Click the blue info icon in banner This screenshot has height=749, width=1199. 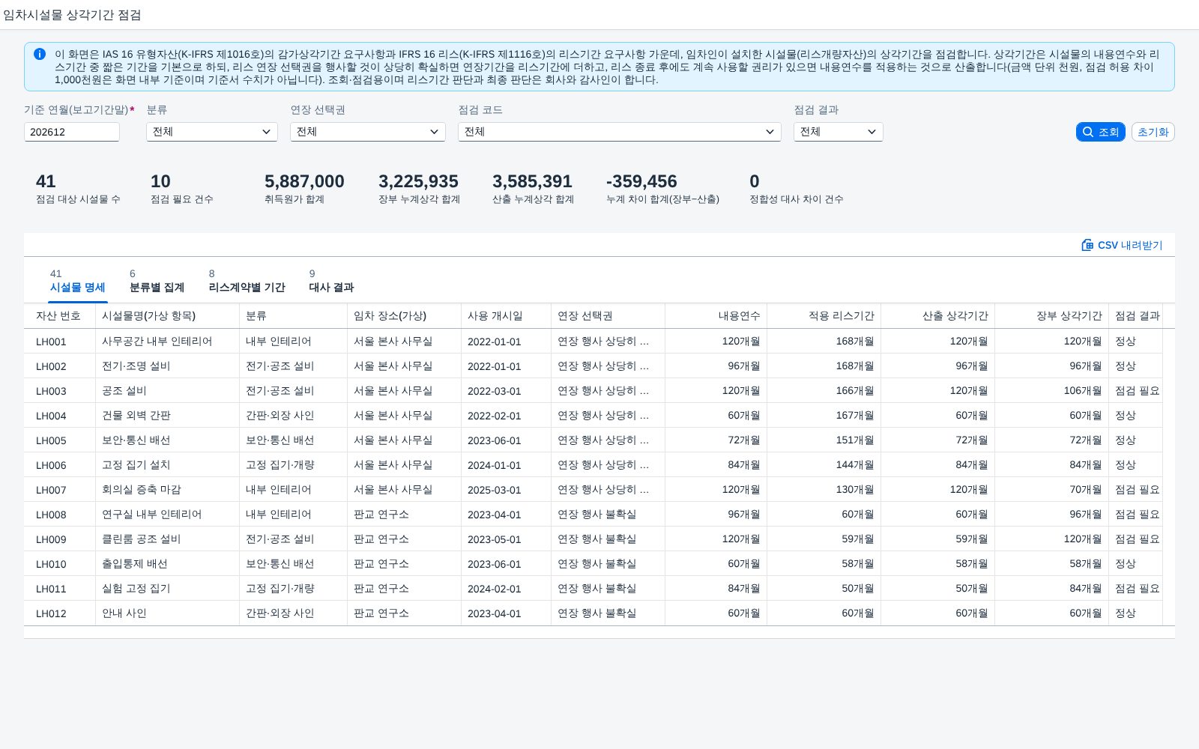click(40, 54)
